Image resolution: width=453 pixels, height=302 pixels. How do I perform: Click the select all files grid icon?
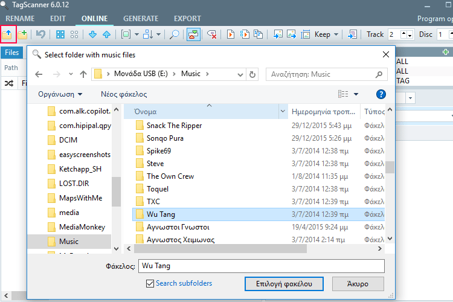(60, 34)
